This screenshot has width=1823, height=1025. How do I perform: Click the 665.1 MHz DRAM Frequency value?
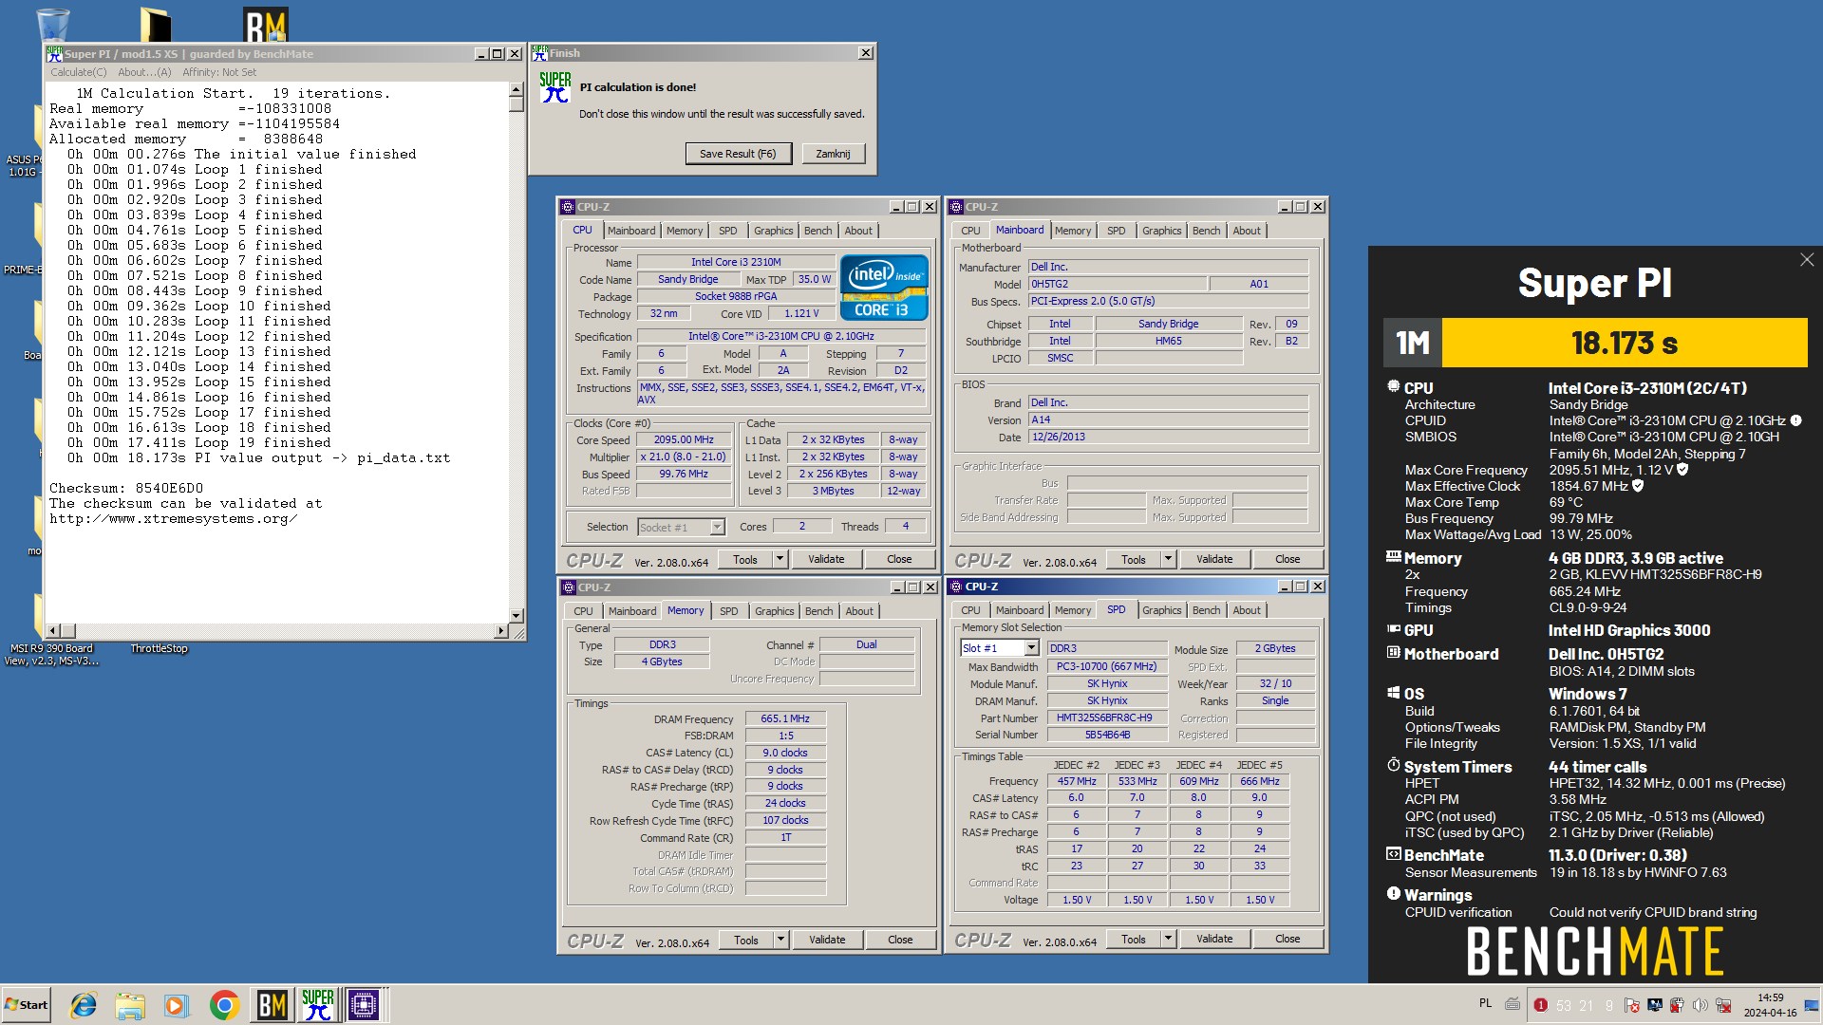tap(785, 718)
